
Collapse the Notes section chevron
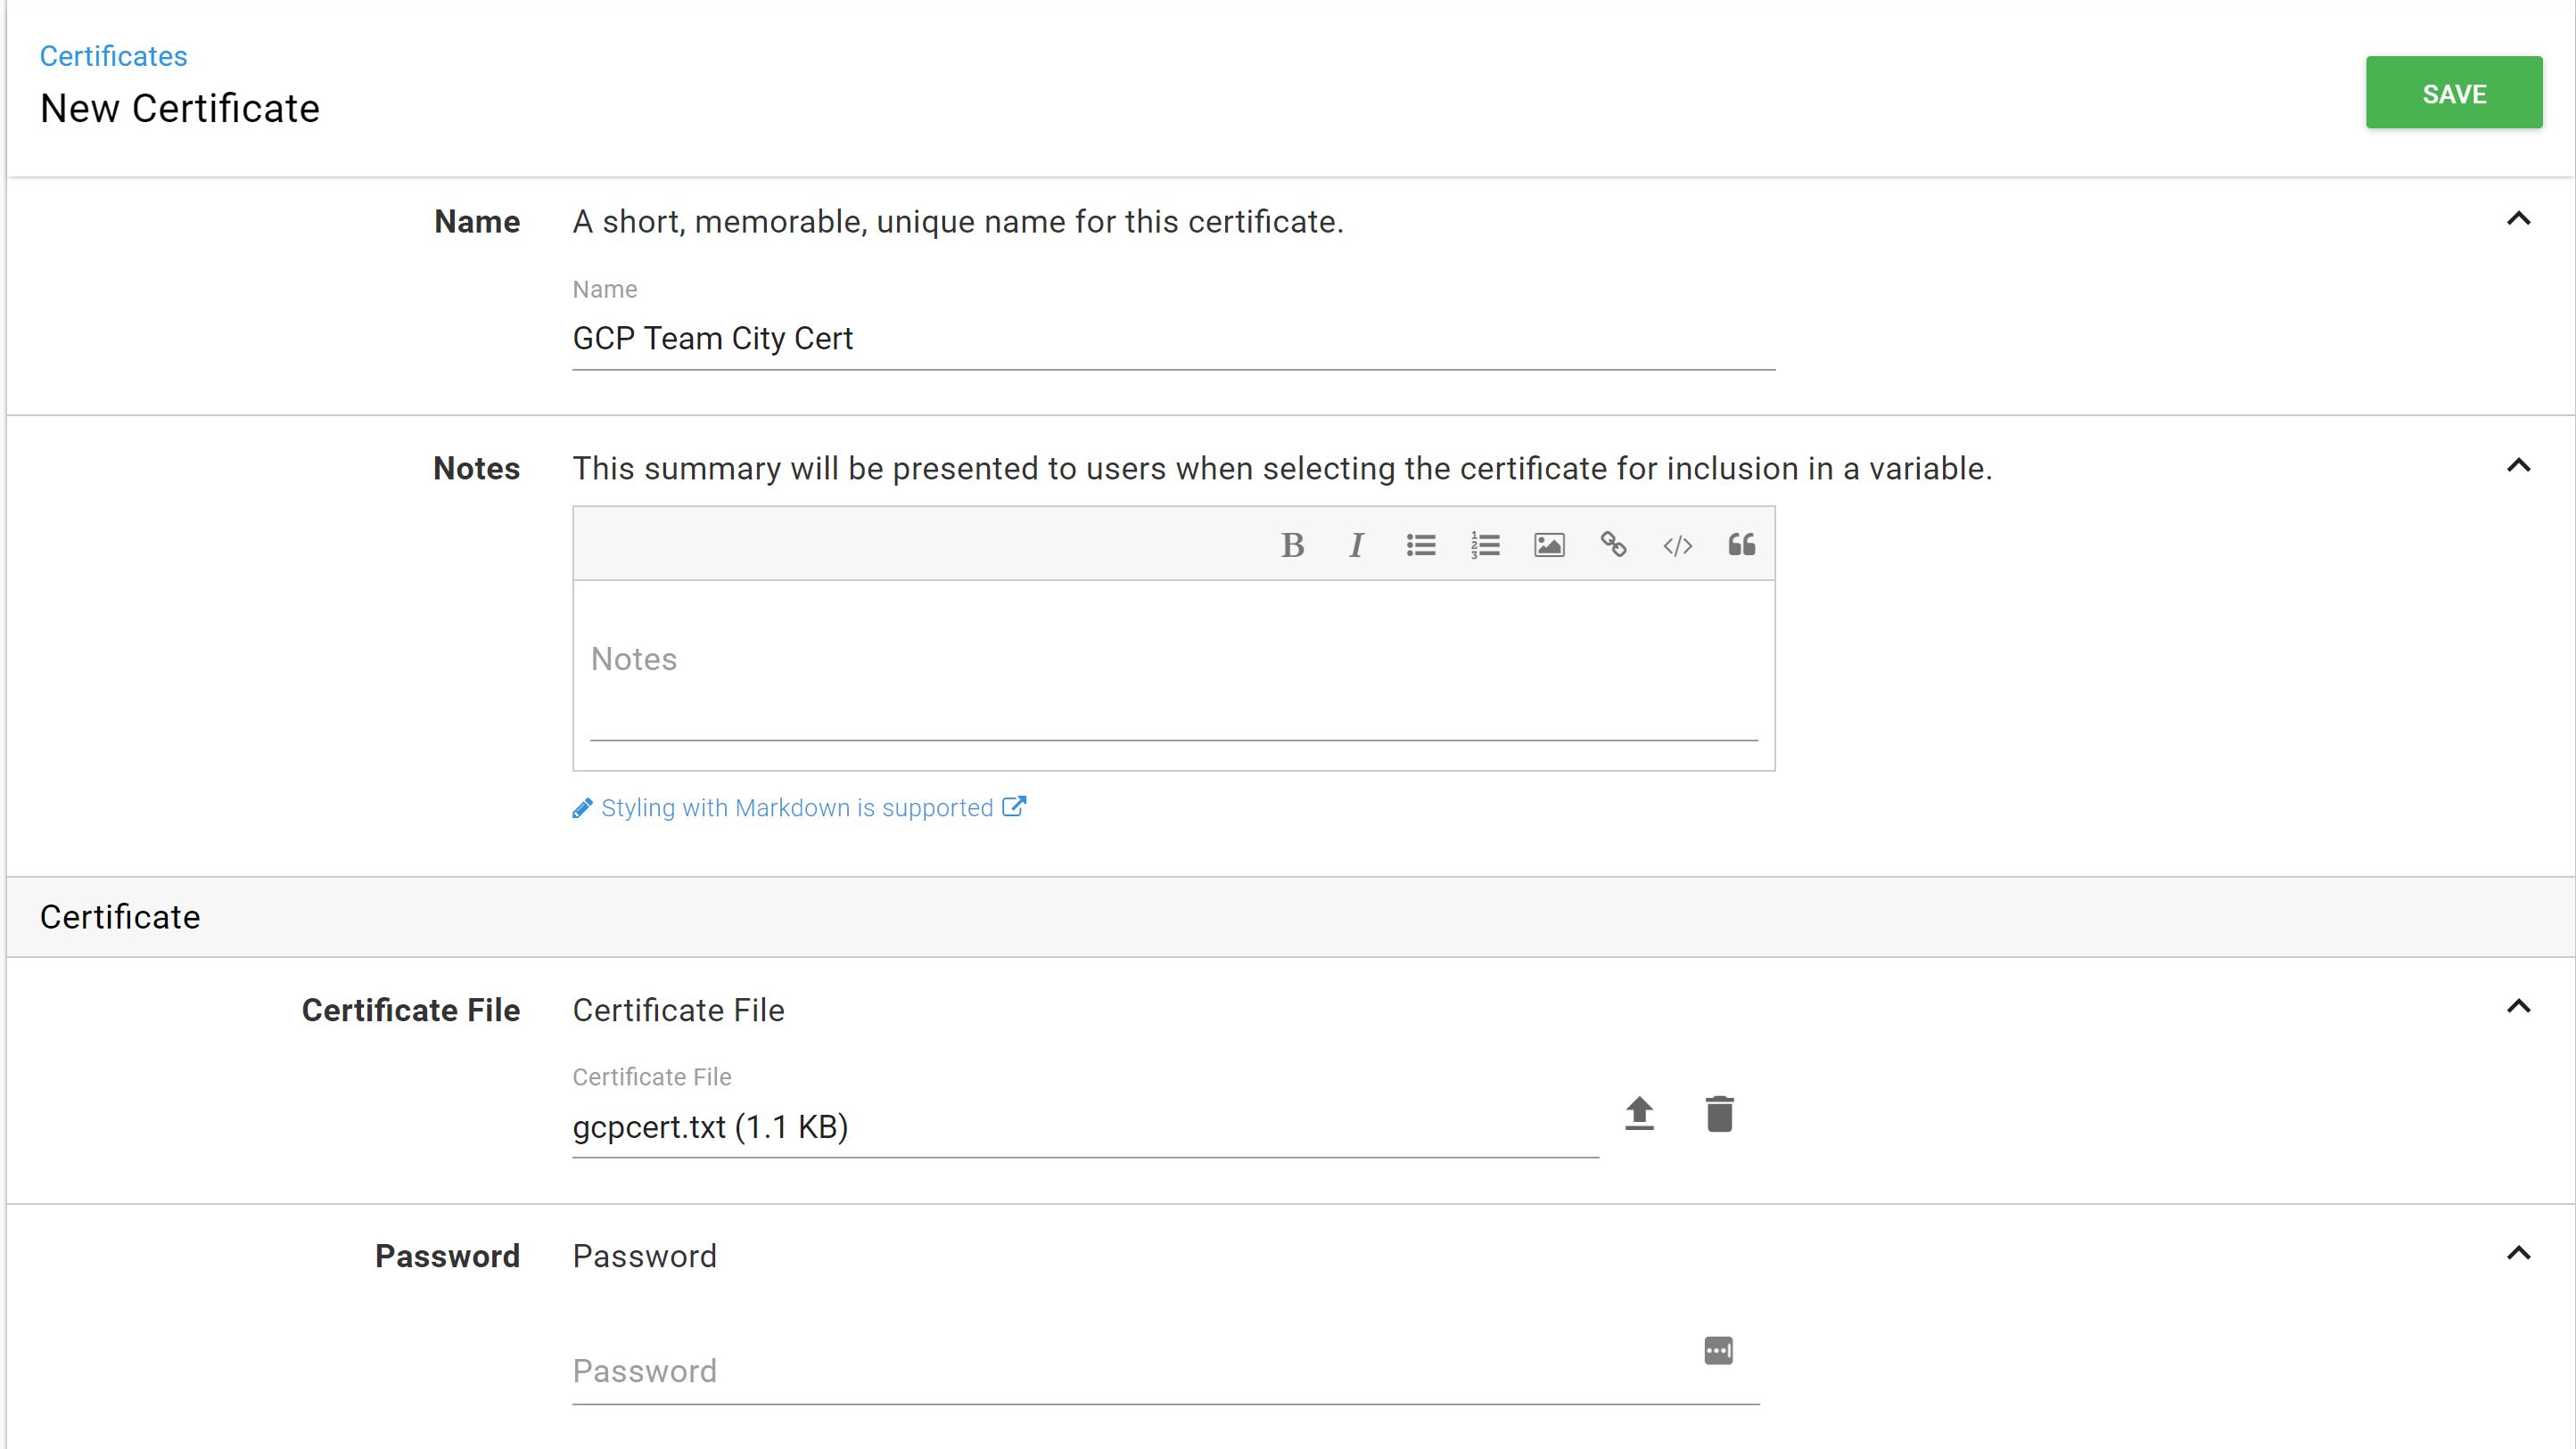point(2518,466)
